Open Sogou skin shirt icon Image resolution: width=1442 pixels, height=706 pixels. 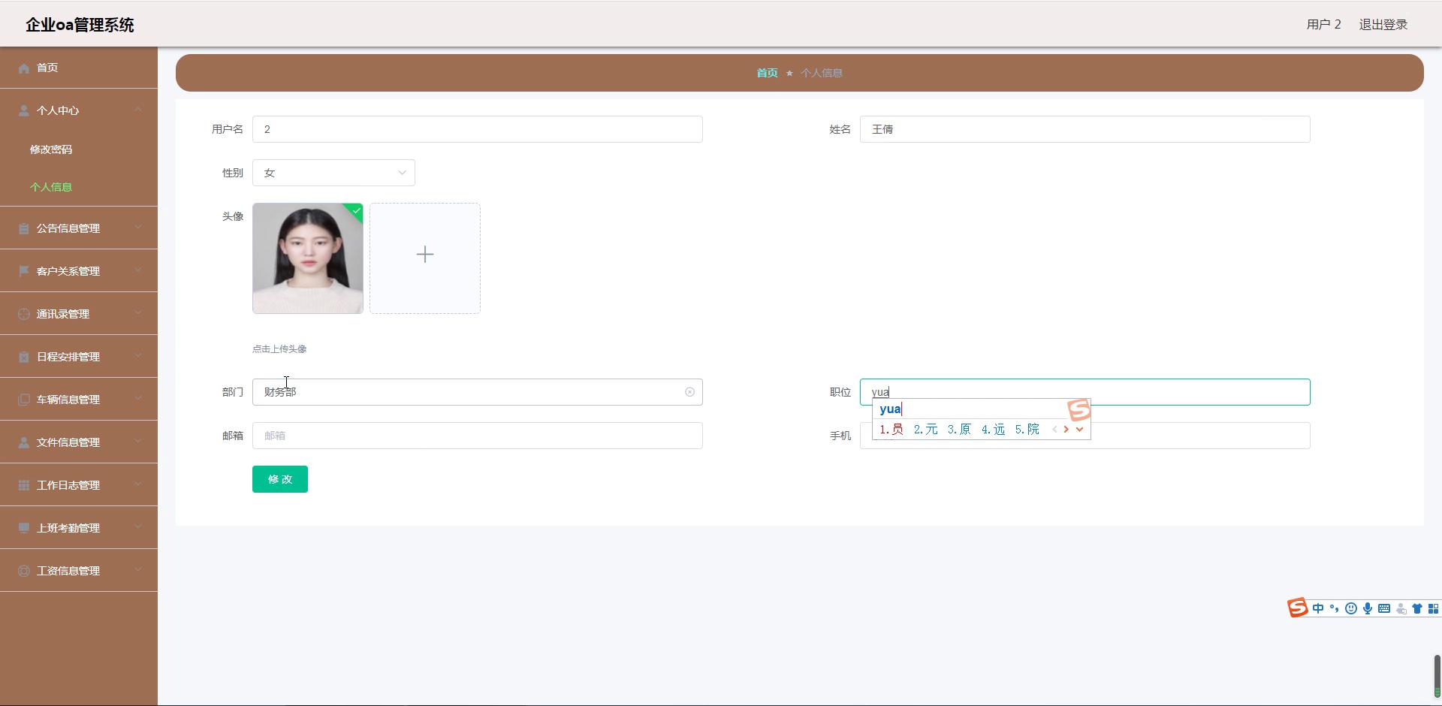tap(1417, 609)
